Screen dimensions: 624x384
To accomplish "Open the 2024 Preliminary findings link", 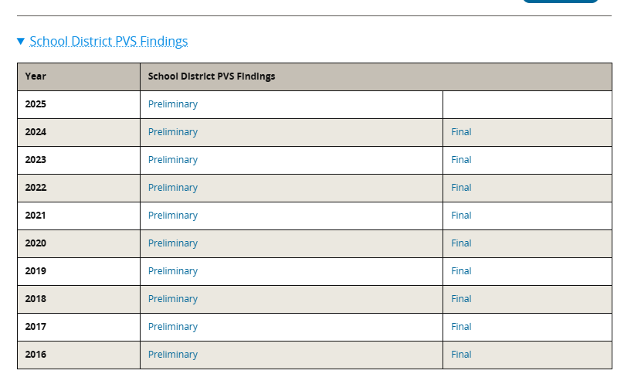I will (172, 132).
